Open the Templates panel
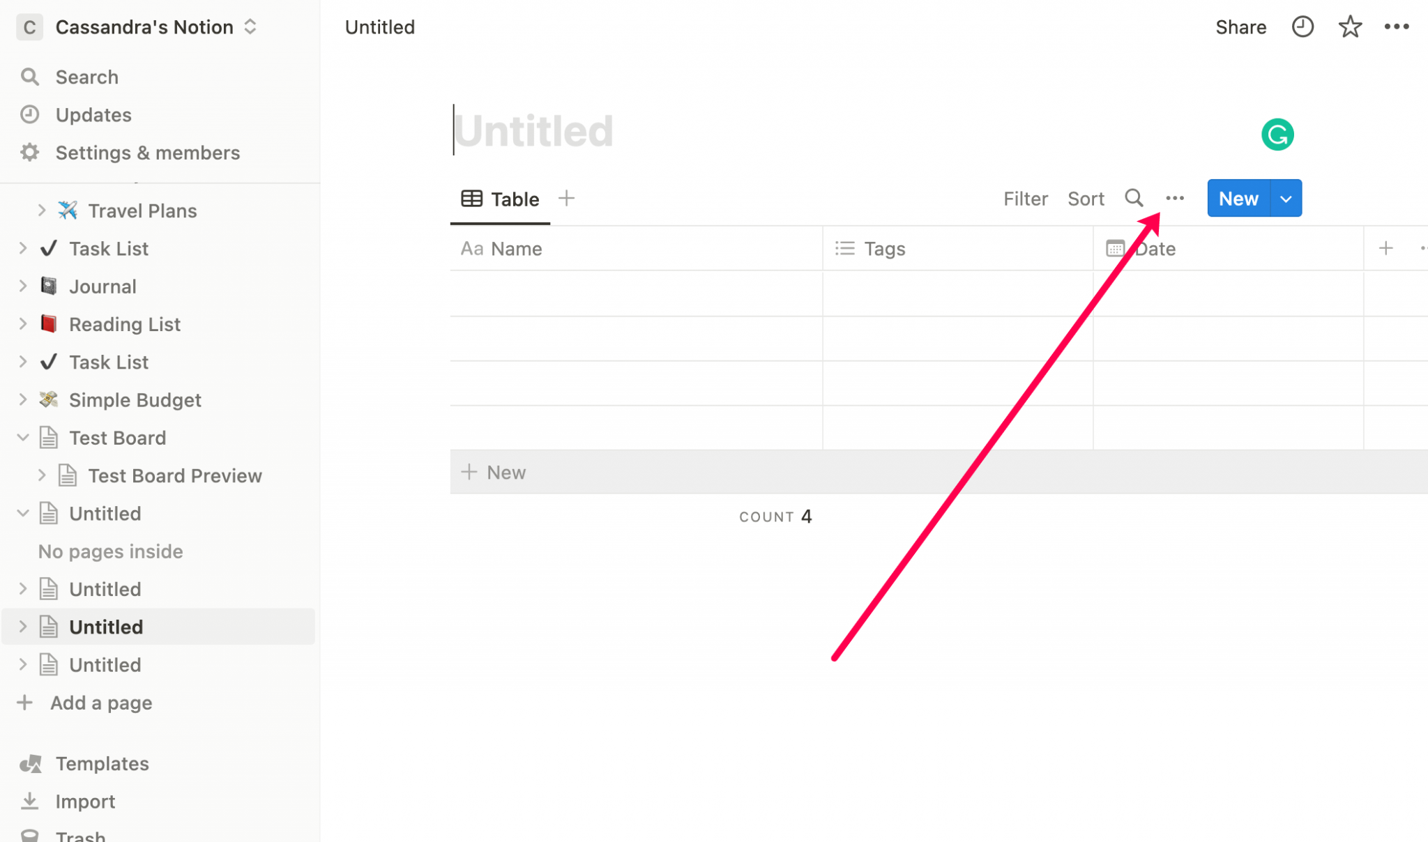The image size is (1428, 842). tap(102, 763)
